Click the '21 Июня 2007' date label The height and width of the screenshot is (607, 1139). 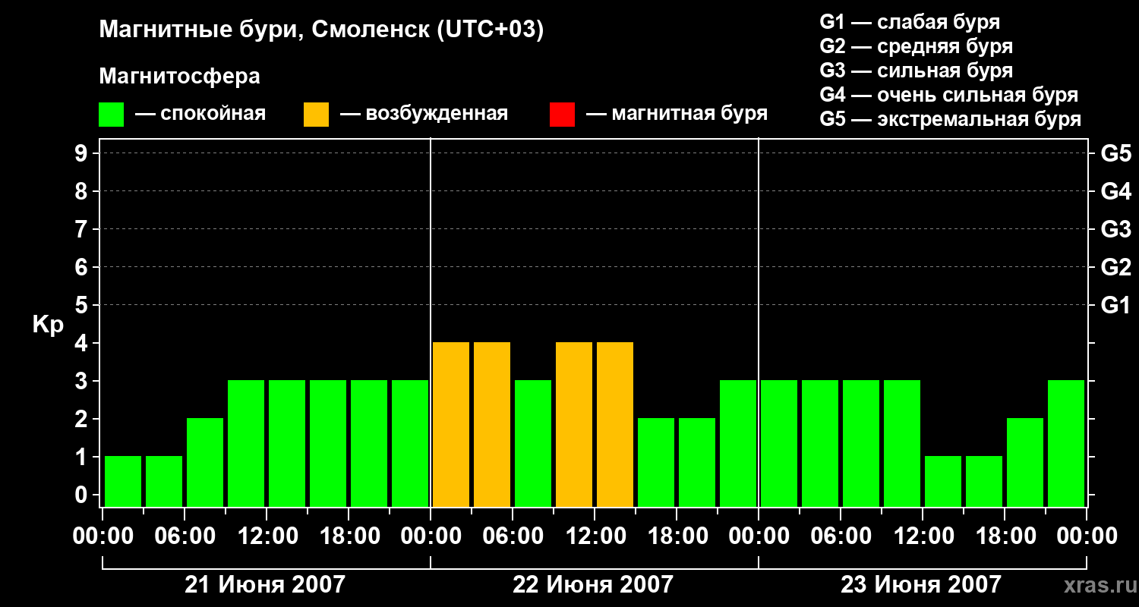[x=265, y=585]
